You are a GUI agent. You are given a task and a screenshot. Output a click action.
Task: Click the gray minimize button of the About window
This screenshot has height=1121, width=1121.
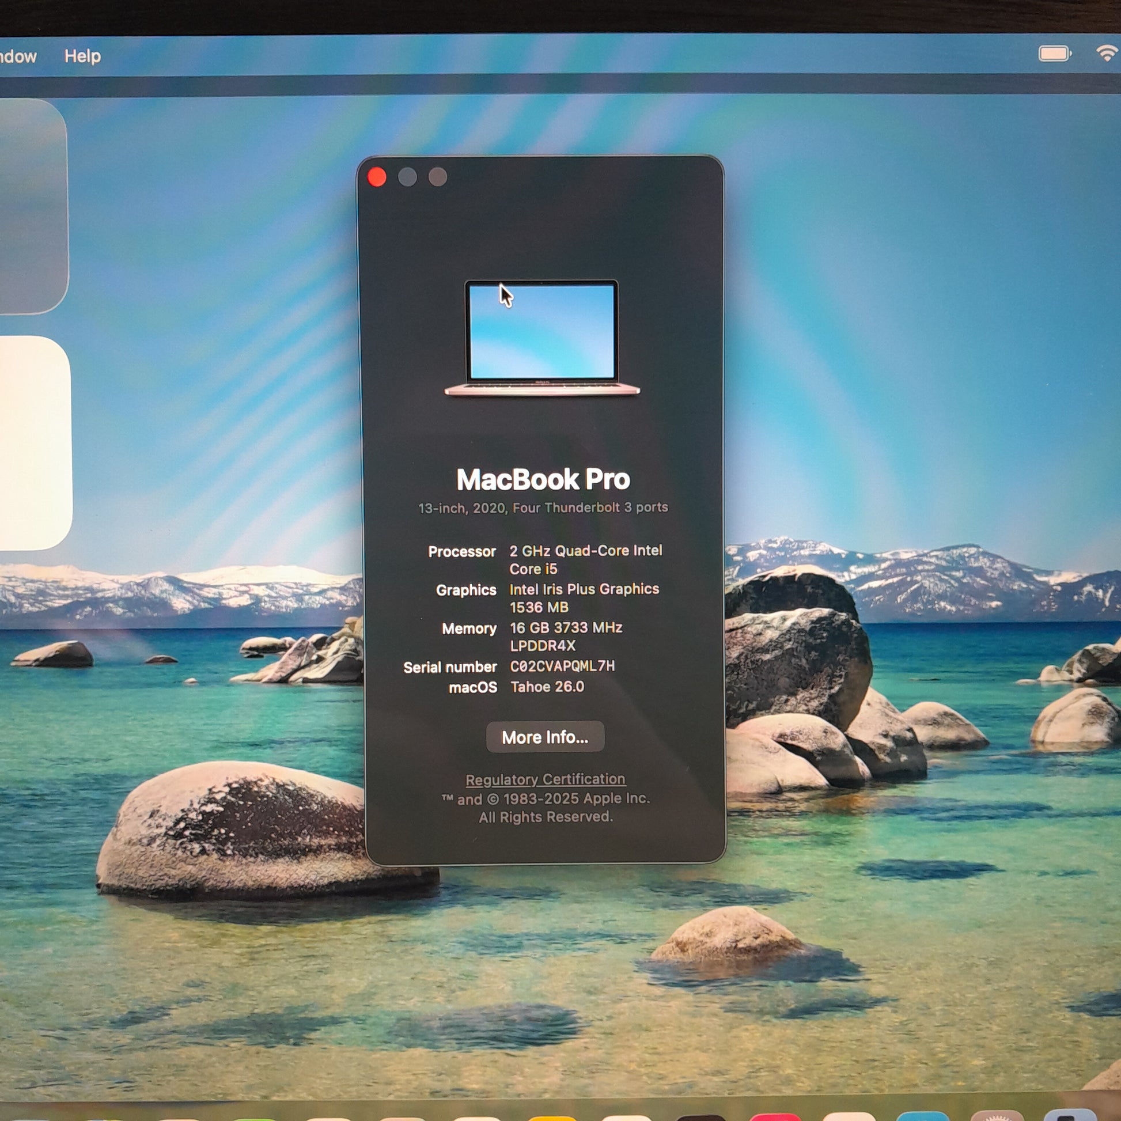tap(407, 177)
